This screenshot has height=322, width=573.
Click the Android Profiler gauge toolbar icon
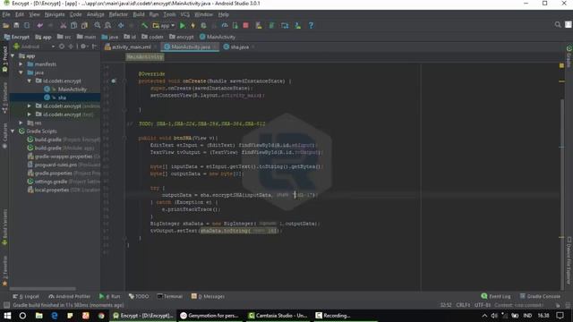tap(225, 26)
